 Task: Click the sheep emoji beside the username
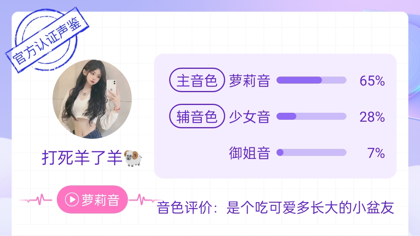[x=133, y=158]
